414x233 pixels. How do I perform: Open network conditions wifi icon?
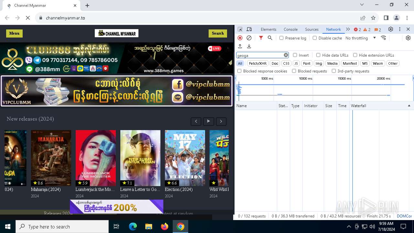pyautogui.click(x=384, y=38)
